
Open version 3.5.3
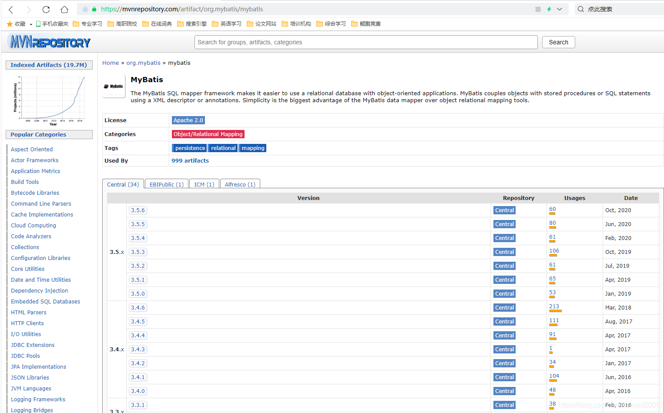click(138, 252)
